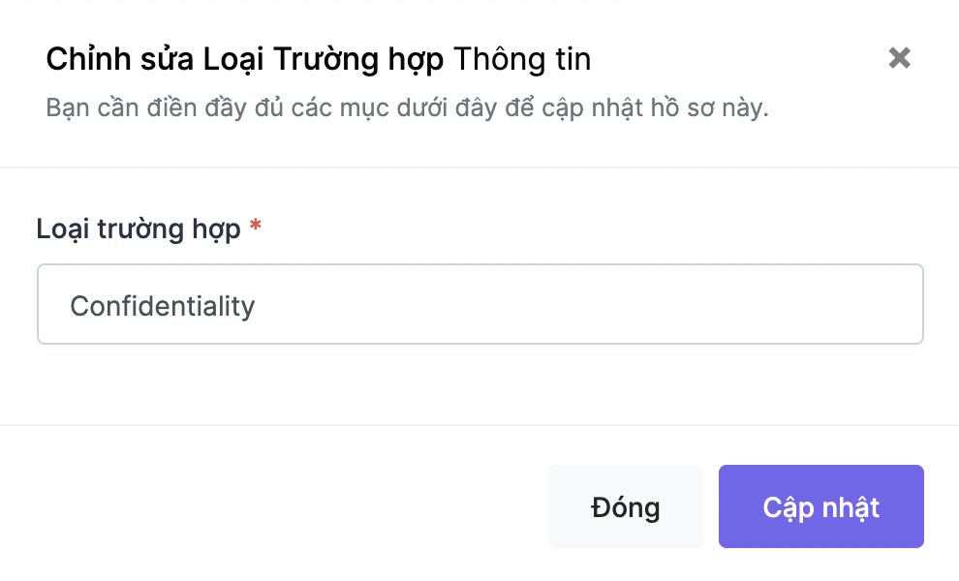Click the dialog title Chỉnh sửa Loại Trường hợp
This screenshot has width=959, height=581.
point(245,60)
